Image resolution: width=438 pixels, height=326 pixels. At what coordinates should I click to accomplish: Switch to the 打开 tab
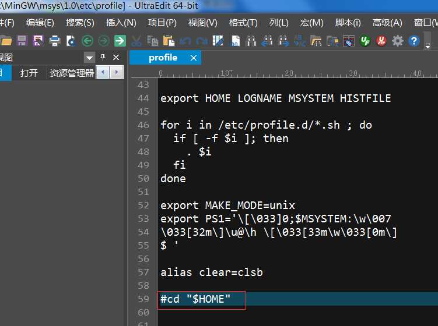(x=29, y=73)
